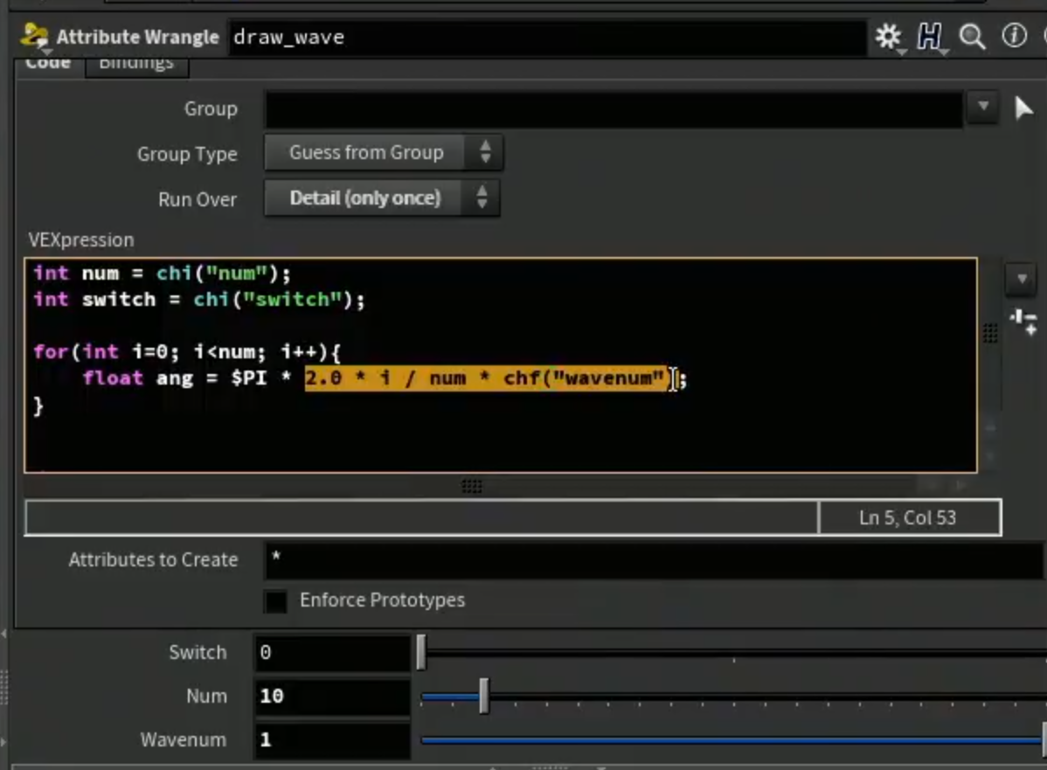This screenshot has width=1047, height=770.
Task: Click the group selection arrow icon
Action: (1023, 108)
